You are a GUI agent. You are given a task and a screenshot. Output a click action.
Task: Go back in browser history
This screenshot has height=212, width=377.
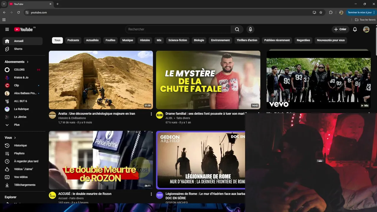click(x=4, y=12)
